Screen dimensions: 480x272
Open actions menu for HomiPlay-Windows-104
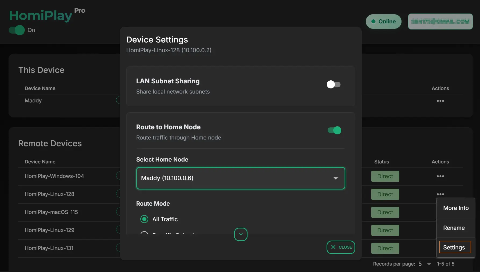click(x=440, y=176)
